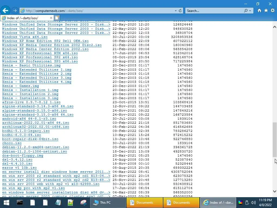Open archlinux32-2022.02.01-i686.iso link
Image resolution: width=277 pixels, height=208 pixels.
(x=36, y=127)
